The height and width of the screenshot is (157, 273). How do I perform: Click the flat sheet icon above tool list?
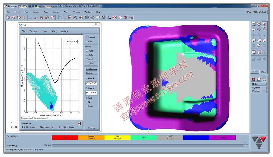[x=259, y=79]
